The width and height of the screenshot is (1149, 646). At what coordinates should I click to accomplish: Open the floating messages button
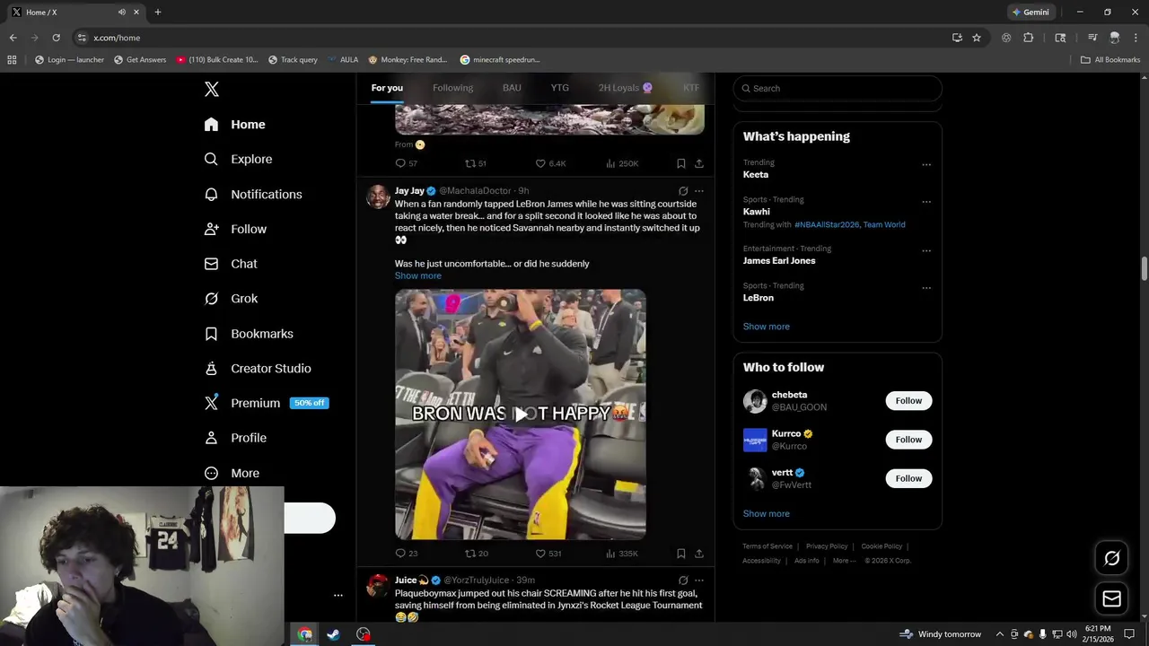[1111, 598]
